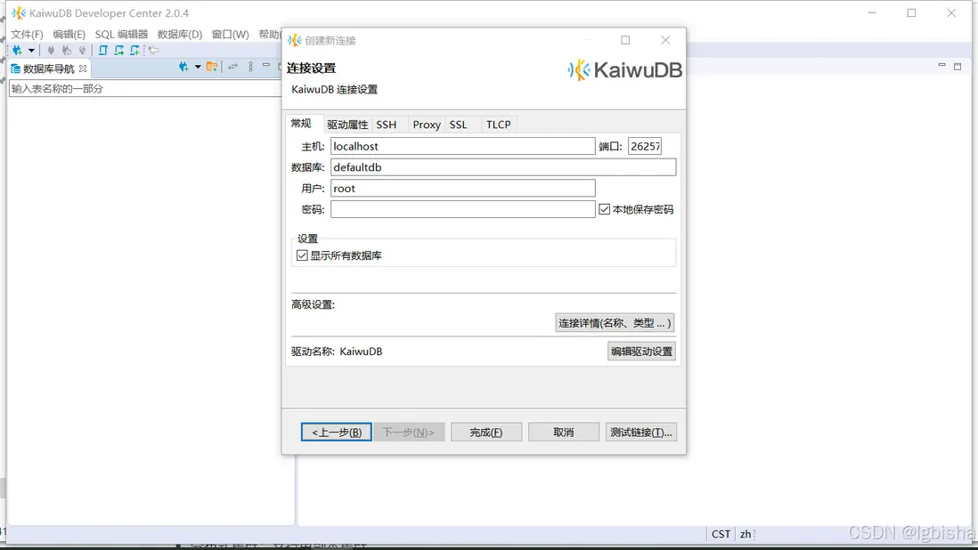Maximize the 创建新连接 dialog

625,40
